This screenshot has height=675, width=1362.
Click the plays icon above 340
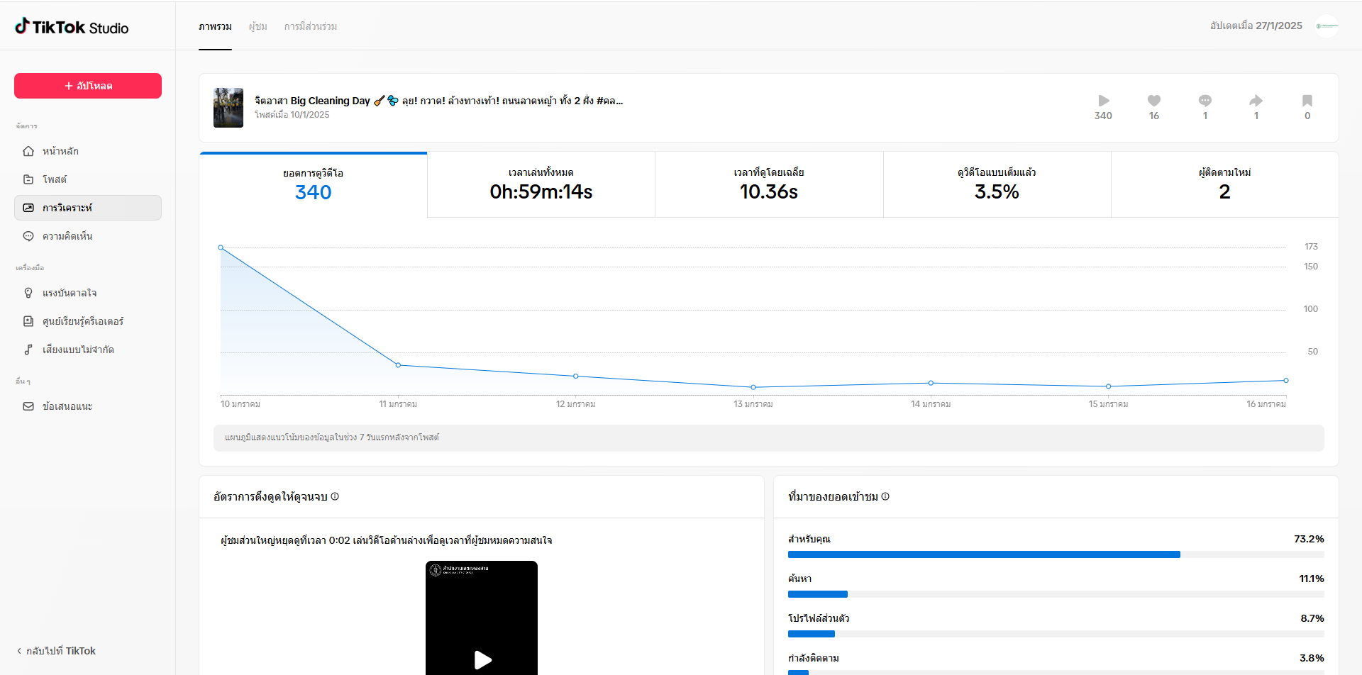point(1104,101)
